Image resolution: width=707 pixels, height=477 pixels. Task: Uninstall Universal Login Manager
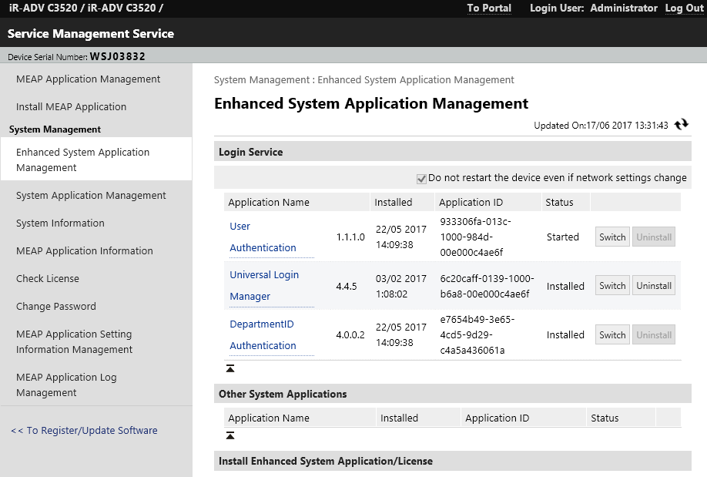654,286
